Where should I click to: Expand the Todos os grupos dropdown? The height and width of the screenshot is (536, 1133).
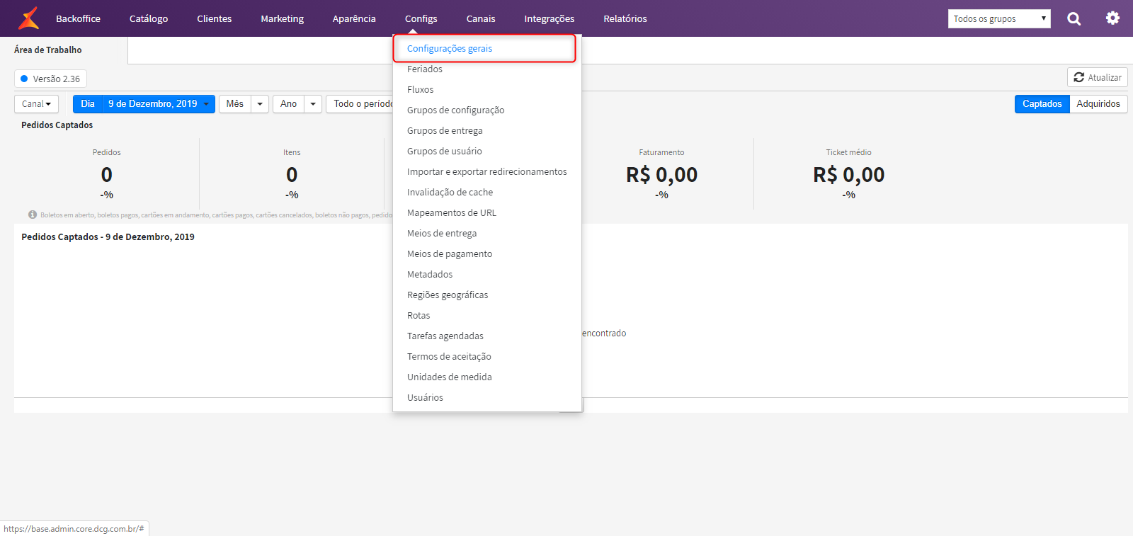click(999, 18)
